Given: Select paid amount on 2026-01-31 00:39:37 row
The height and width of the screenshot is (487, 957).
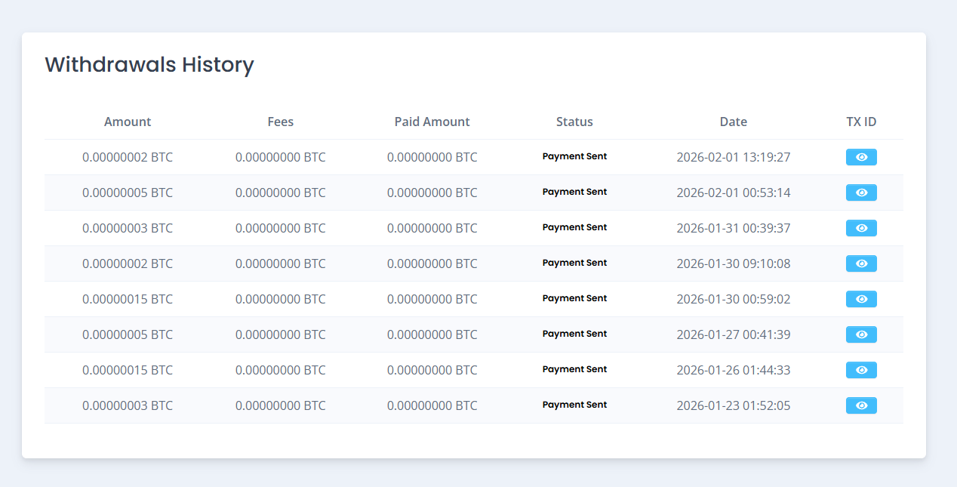Looking at the screenshot, I should tap(432, 228).
